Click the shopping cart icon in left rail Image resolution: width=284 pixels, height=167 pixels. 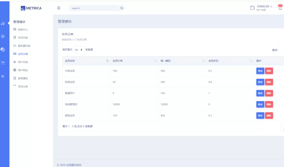(x=3, y=63)
